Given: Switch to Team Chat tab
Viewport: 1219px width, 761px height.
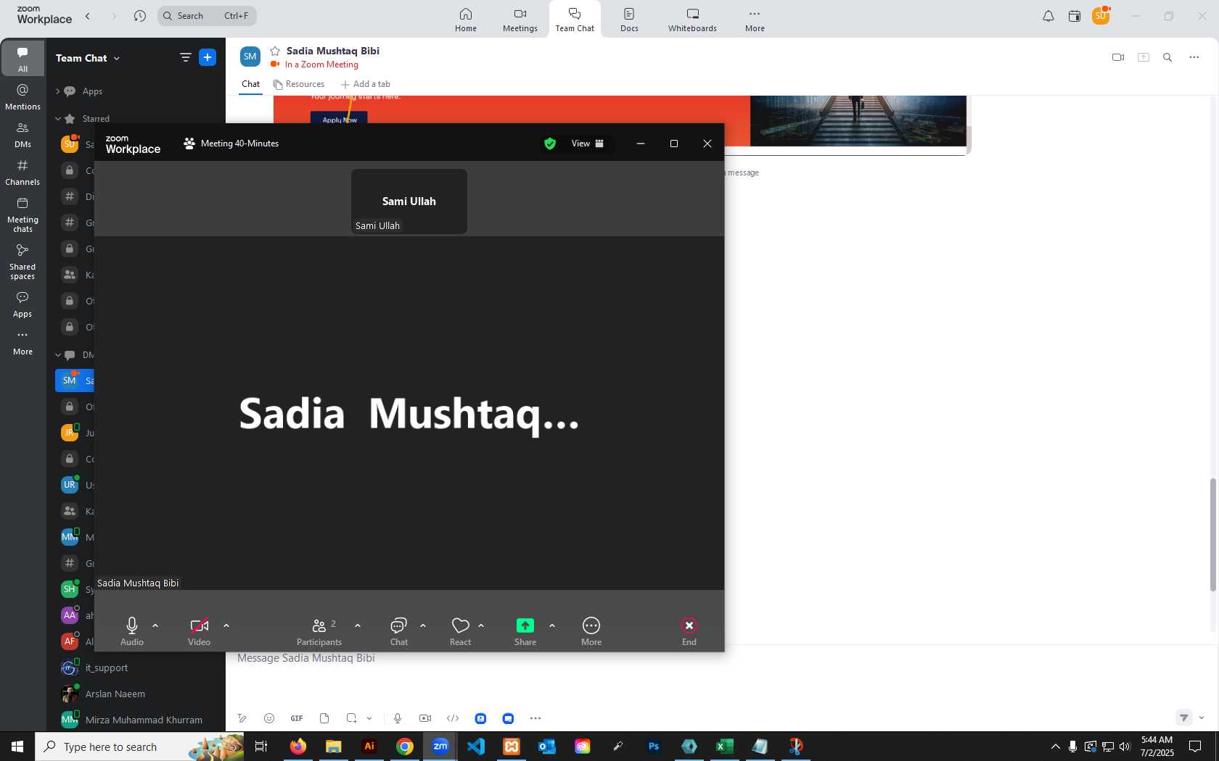Looking at the screenshot, I should [575, 20].
